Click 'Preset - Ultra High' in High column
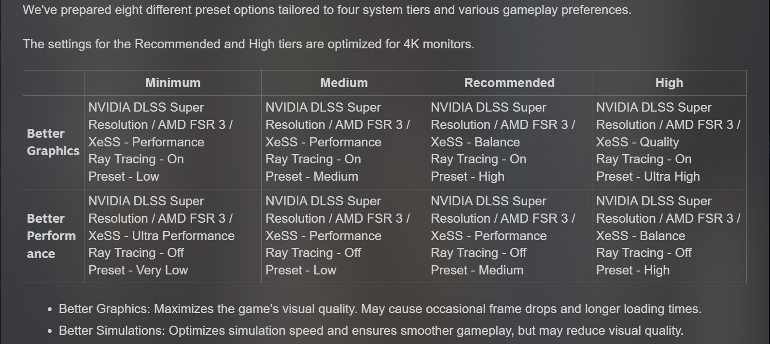770x344 pixels. (648, 176)
